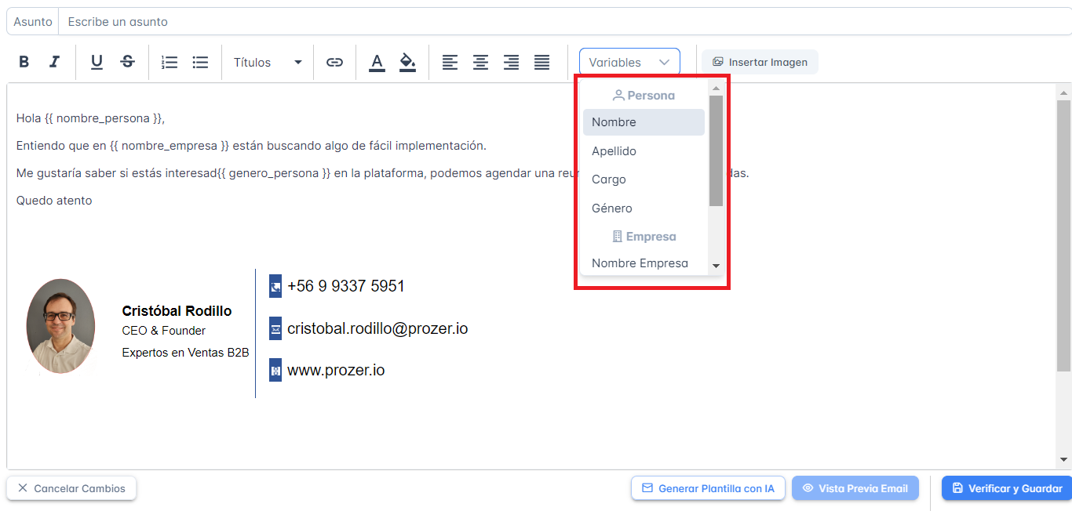
Task: Align text to the right
Action: (511, 62)
